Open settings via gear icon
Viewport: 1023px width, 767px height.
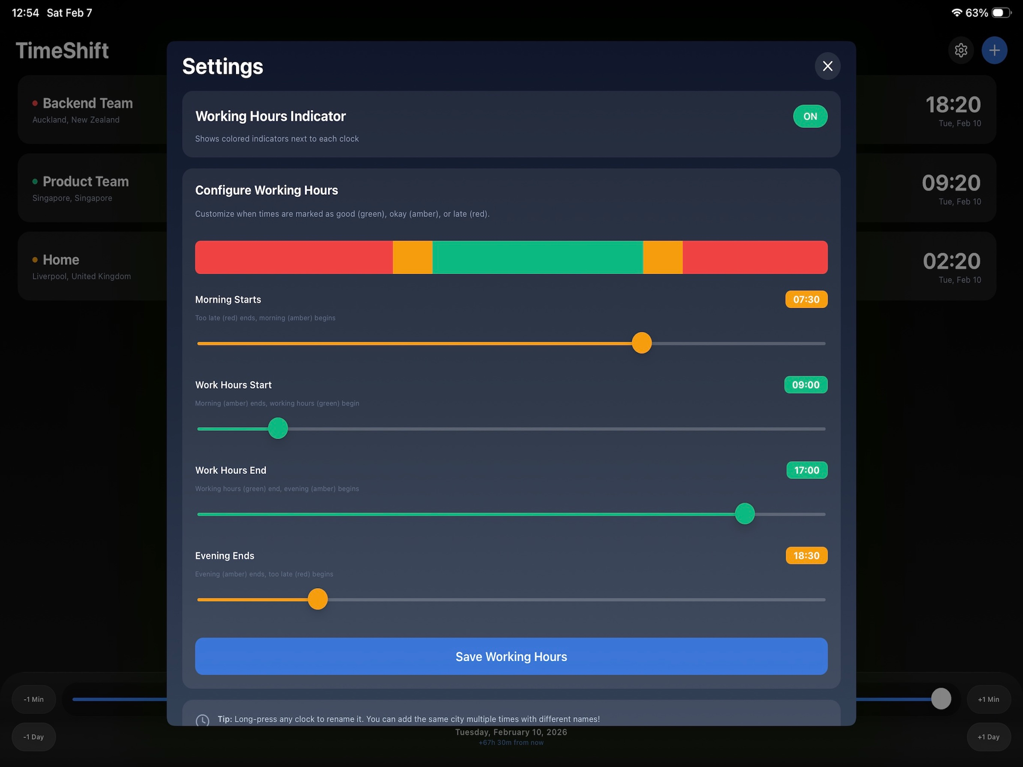click(x=960, y=50)
